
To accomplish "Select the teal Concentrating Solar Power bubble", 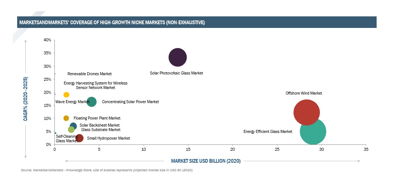I will click(91, 102).
